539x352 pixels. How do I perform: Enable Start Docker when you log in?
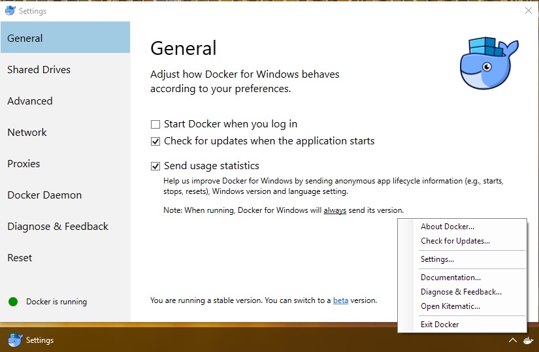click(x=155, y=124)
